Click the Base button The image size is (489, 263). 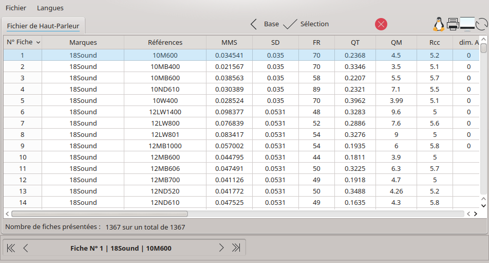point(271,24)
